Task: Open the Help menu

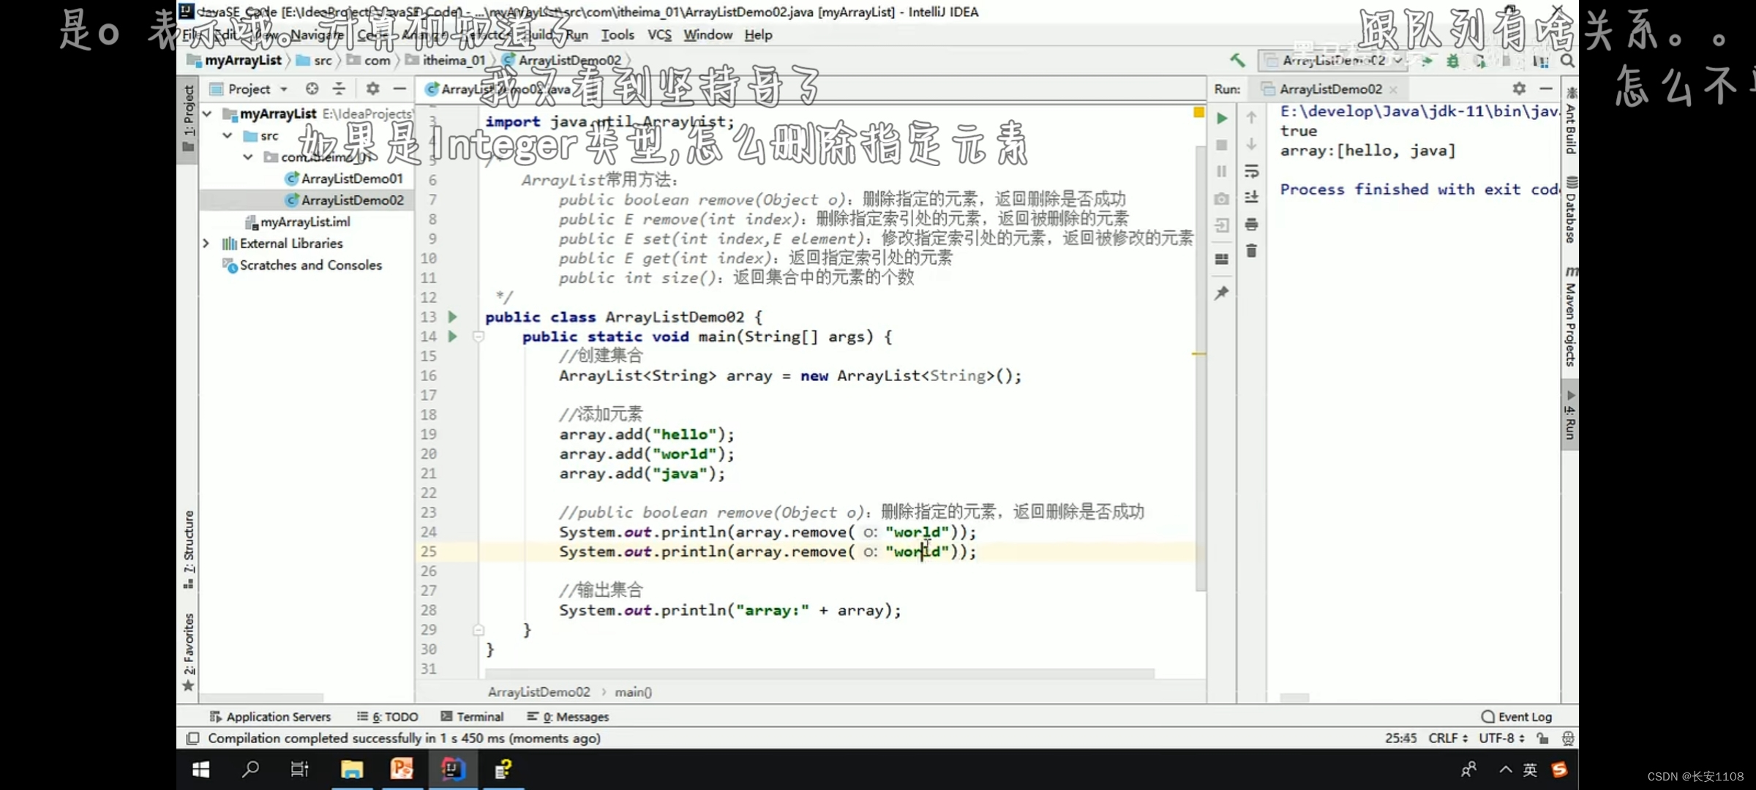Action: click(x=758, y=34)
